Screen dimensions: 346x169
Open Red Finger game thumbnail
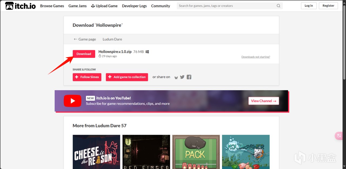(x=146, y=152)
